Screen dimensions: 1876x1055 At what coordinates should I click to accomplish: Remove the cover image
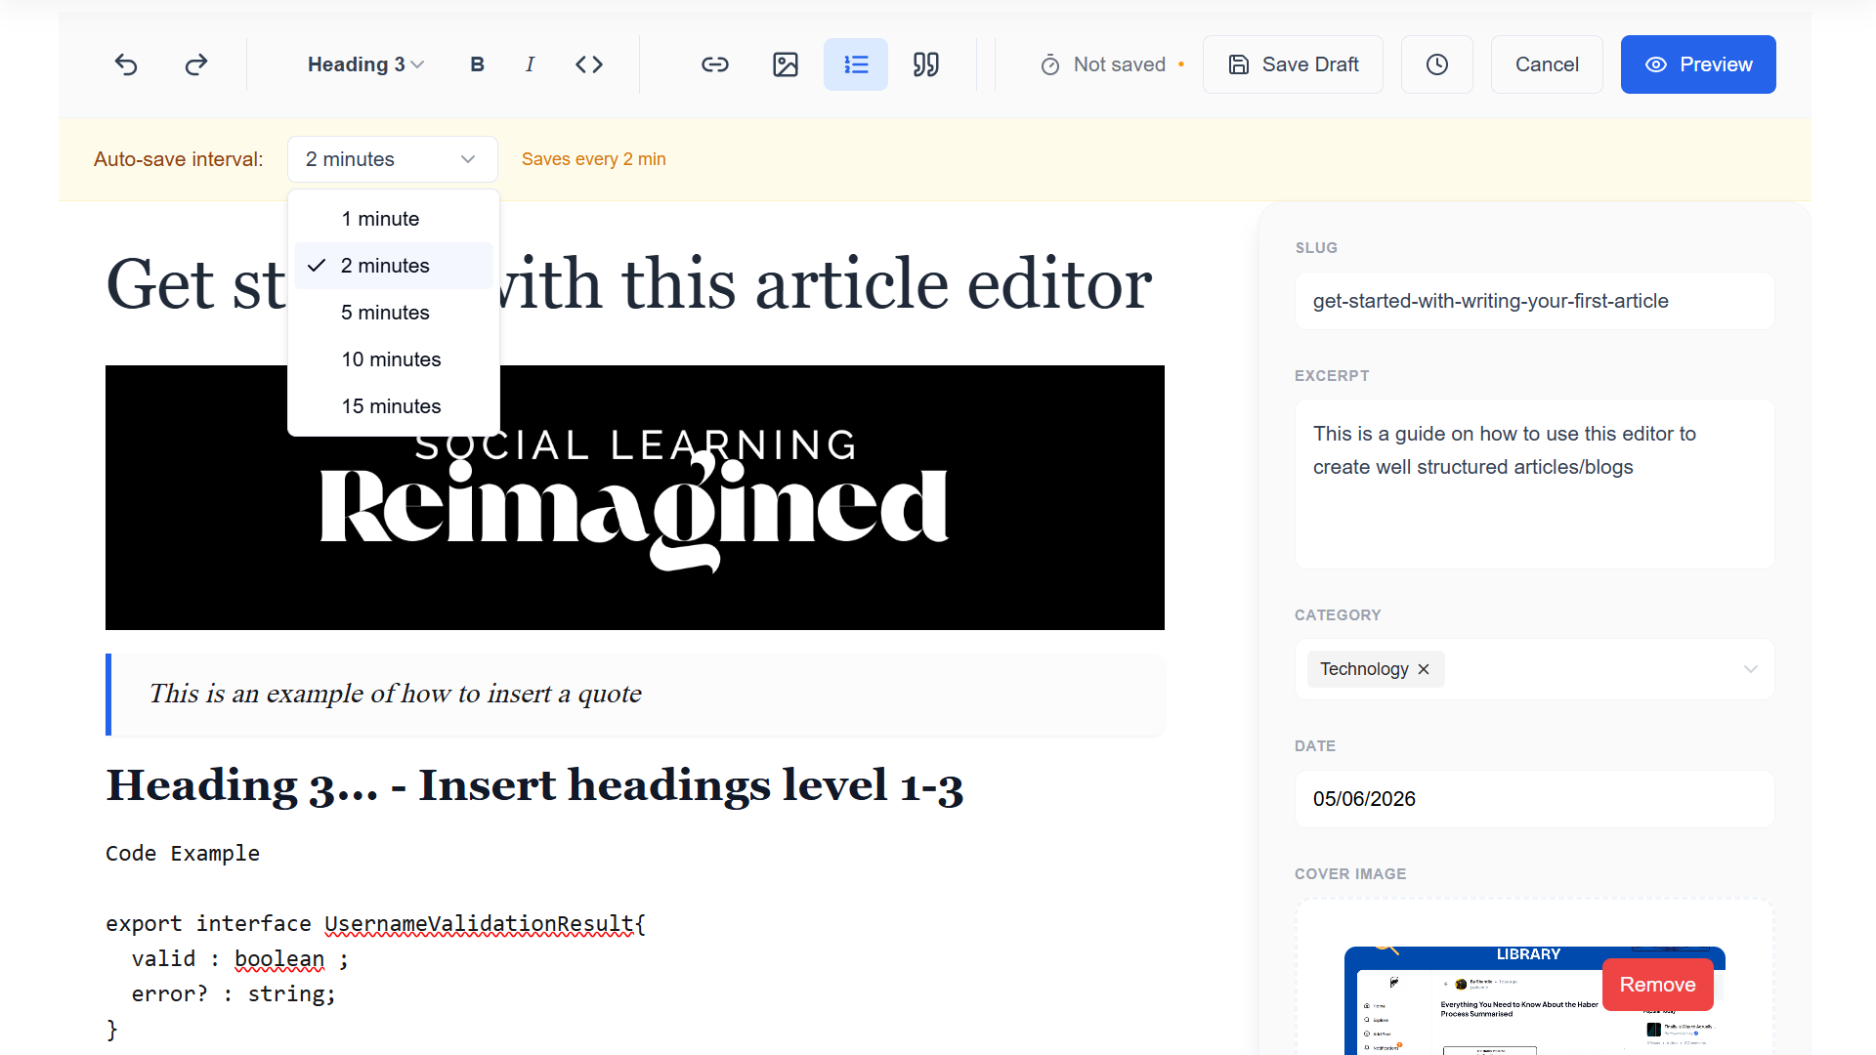point(1658,985)
